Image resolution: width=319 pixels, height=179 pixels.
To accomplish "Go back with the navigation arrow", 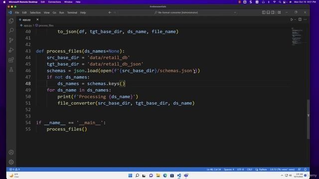I will (x=110, y=12).
